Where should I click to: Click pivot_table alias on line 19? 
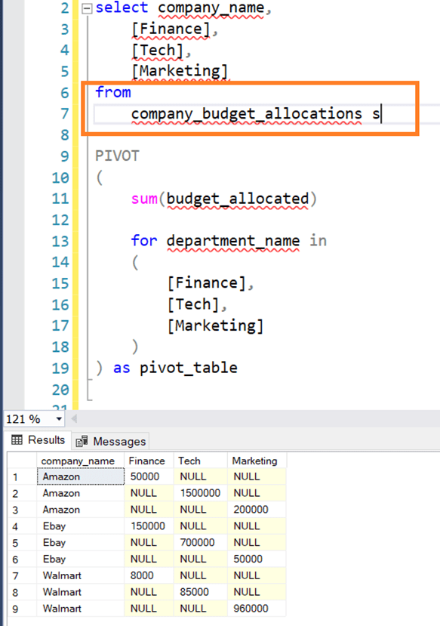click(188, 368)
